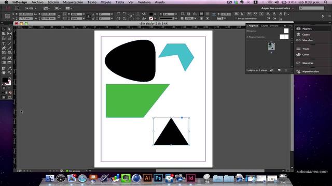
Task: Select the Gap tool
Action: [9, 34]
